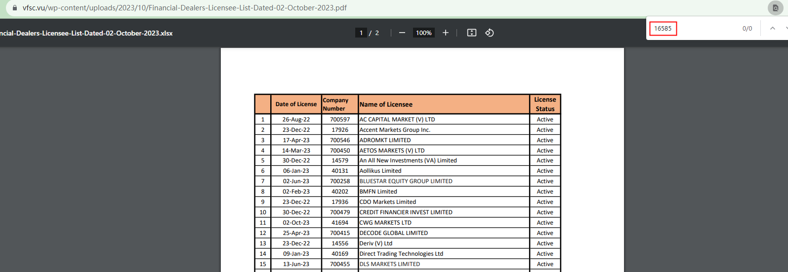Click Active status for DLS MARKETS LIMITED row
Screen dimensions: 788x272
pos(545,264)
